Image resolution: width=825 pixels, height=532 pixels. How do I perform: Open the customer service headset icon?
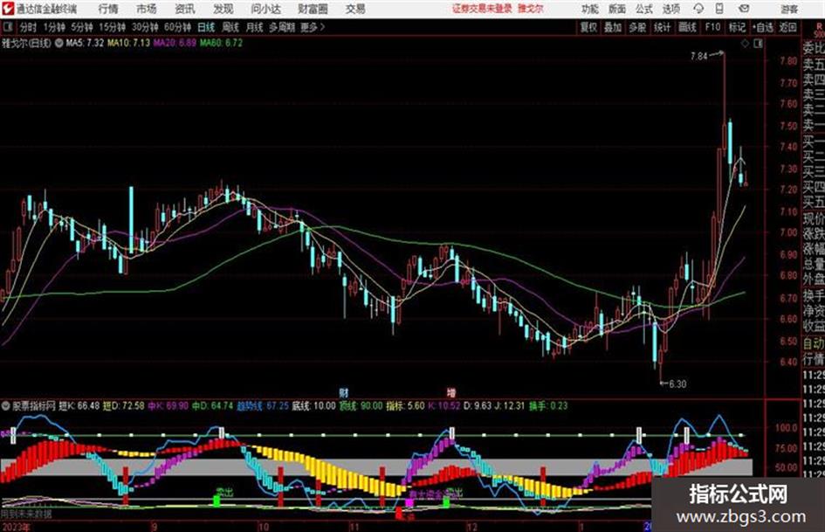click(x=698, y=9)
